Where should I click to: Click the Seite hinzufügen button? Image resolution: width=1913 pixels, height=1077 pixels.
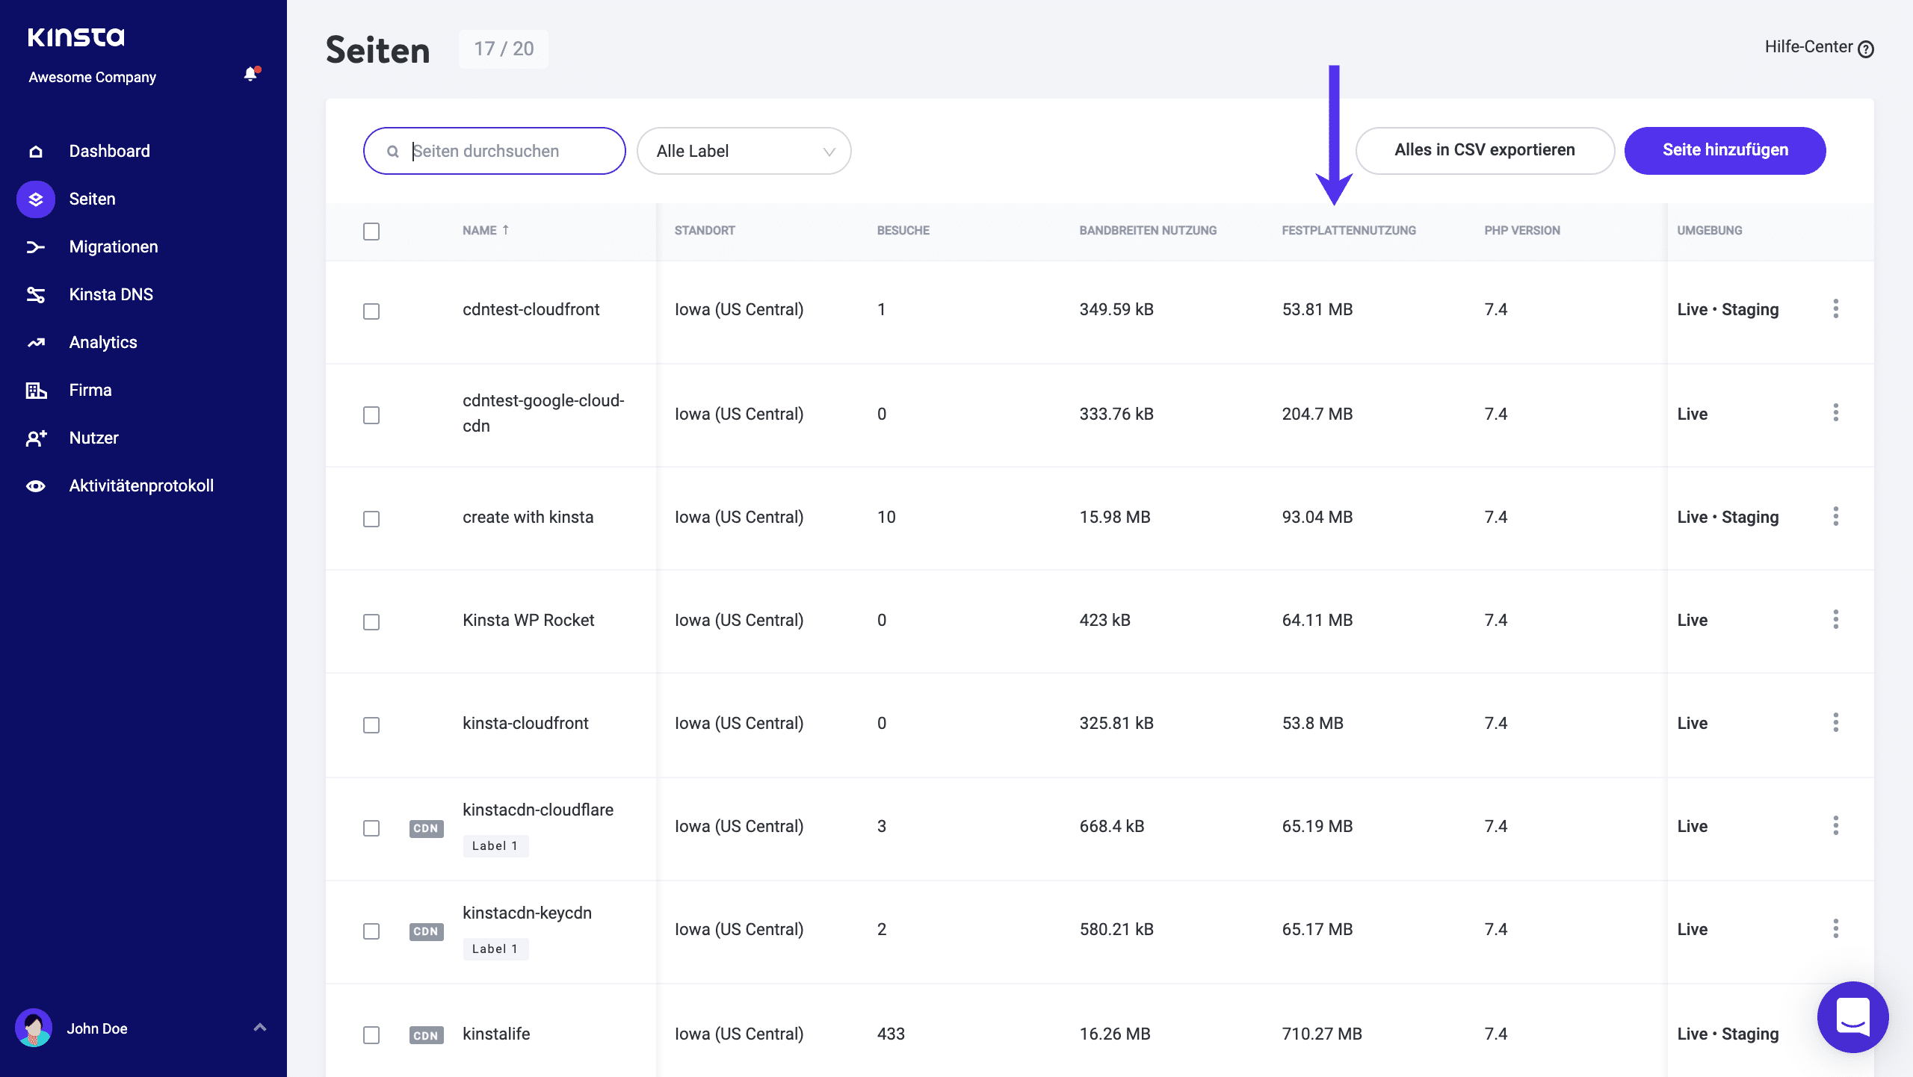pyautogui.click(x=1725, y=149)
